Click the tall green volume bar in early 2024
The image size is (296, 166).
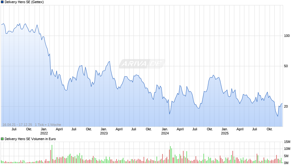click(x=170, y=155)
